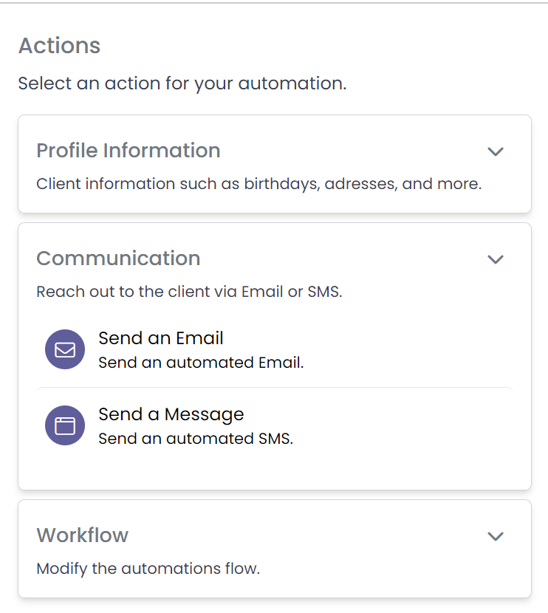The width and height of the screenshot is (548, 613).
Task: Click the client information description about birthdays
Action: [x=258, y=184]
